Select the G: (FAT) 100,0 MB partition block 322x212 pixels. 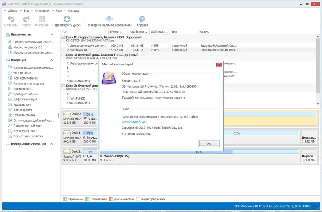(x=90, y=156)
